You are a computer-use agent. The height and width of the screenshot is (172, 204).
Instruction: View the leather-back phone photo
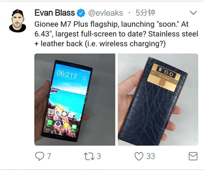click(158, 99)
